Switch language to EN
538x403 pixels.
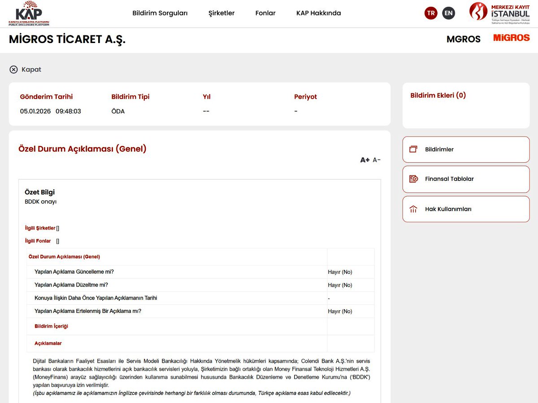coord(448,13)
